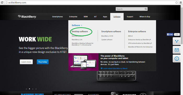Click the Software heading link with chevron

pyautogui.click(x=77, y=25)
